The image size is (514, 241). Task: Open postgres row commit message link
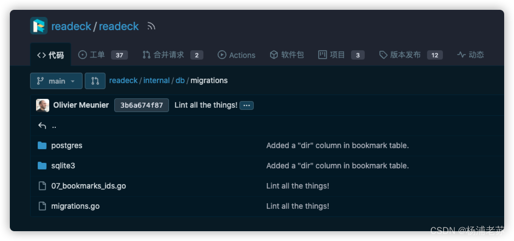pyautogui.click(x=337, y=145)
